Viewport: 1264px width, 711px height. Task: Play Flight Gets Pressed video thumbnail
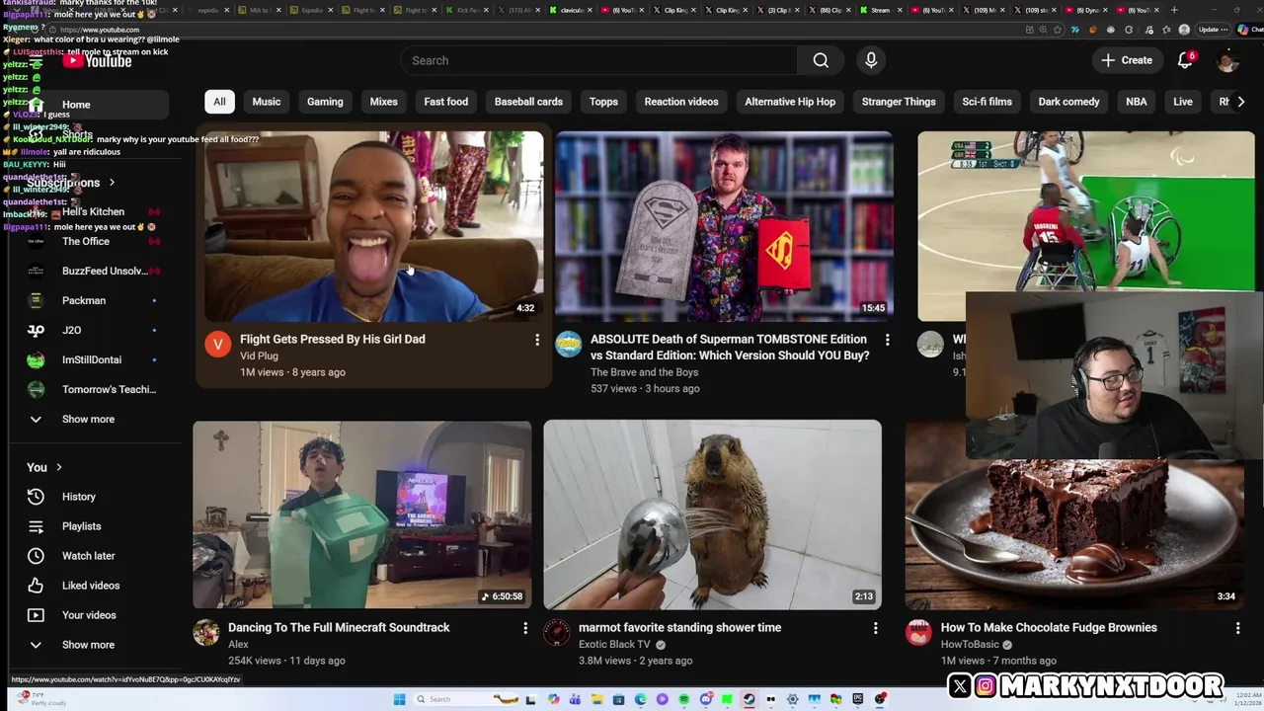pyautogui.click(x=374, y=226)
